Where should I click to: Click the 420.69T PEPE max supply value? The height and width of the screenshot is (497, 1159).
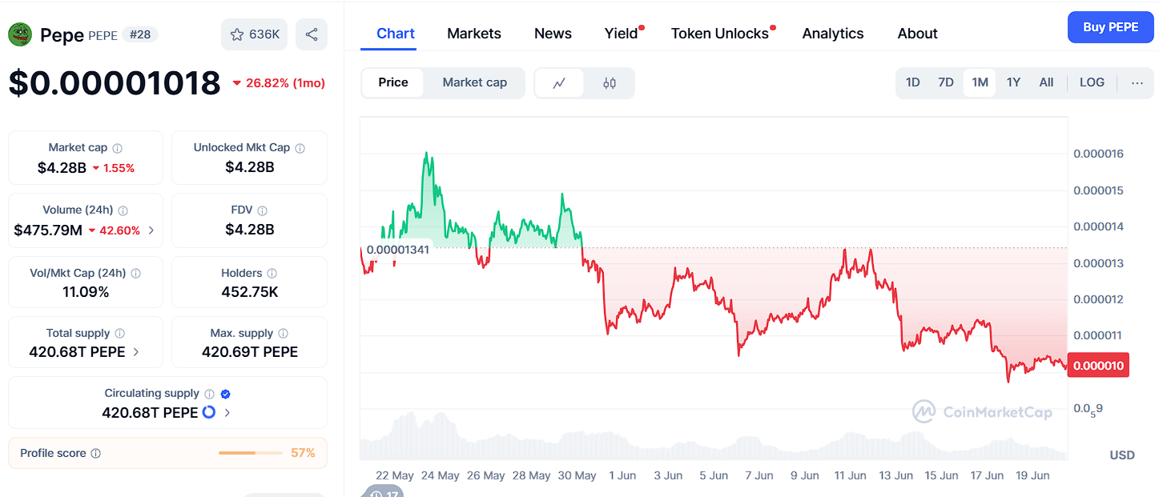(x=250, y=352)
